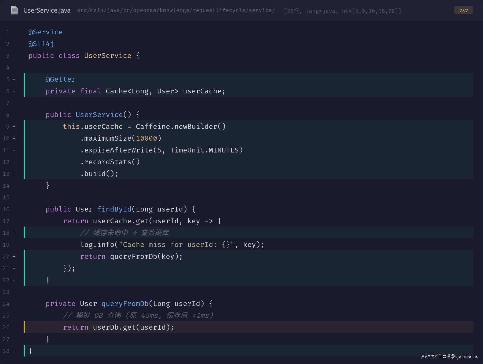483x364 pixels.
Task: Click the [28行, lang=java] metadata text
Action: pyautogui.click(x=343, y=11)
